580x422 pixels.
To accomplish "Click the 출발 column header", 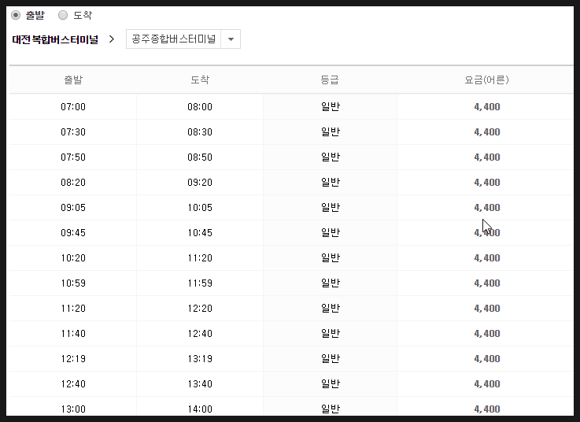I will (x=73, y=80).
